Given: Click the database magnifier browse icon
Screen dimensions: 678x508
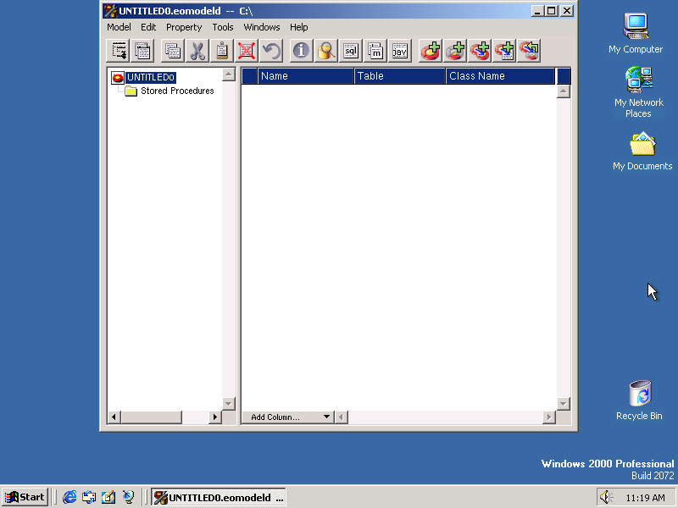Looking at the screenshot, I should tap(326, 51).
